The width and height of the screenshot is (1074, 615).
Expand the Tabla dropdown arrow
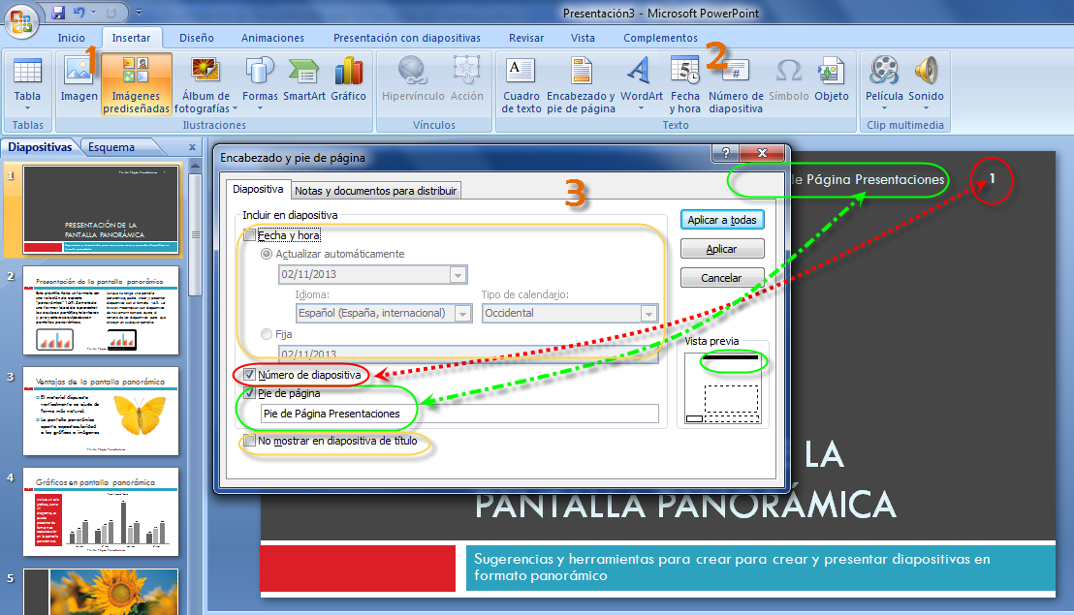tap(27, 108)
